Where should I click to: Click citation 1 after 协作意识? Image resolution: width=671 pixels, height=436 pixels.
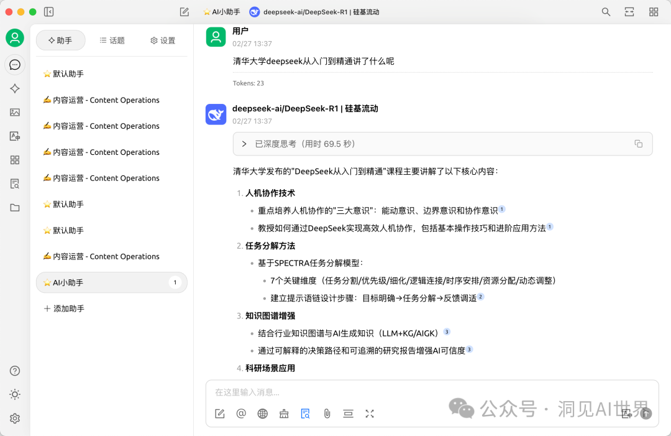point(502,209)
